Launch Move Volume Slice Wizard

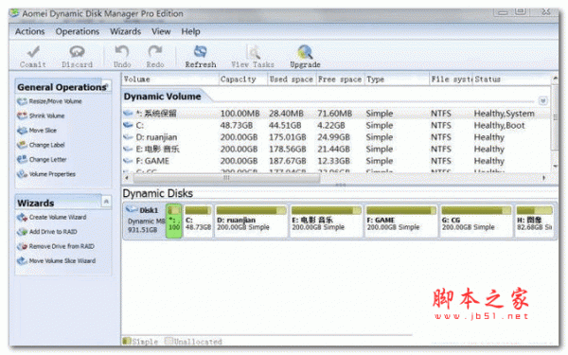pyautogui.click(x=57, y=261)
